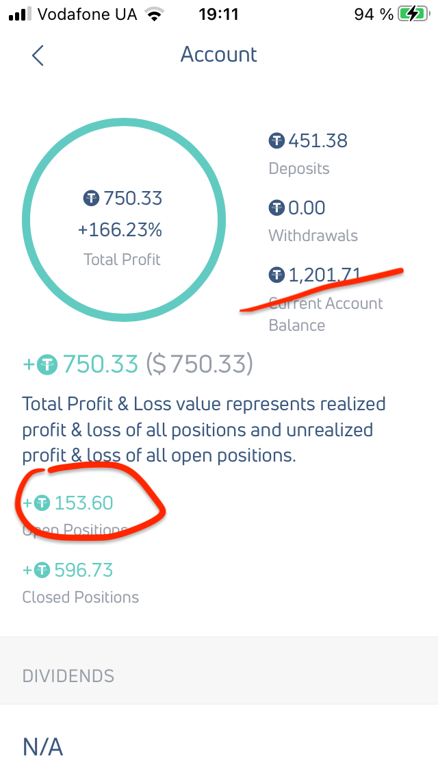Select the Withdrawals label

(x=313, y=236)
